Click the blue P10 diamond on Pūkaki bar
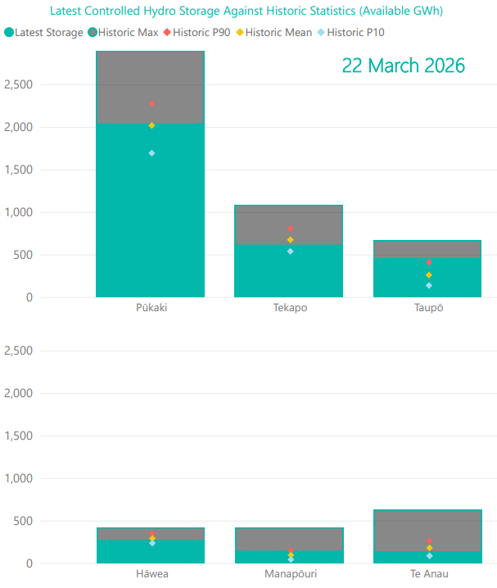 tap(151, 153)
